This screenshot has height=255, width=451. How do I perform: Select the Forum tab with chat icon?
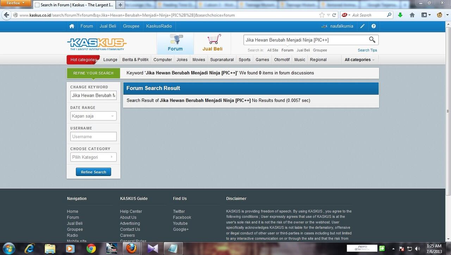(175, 43)
